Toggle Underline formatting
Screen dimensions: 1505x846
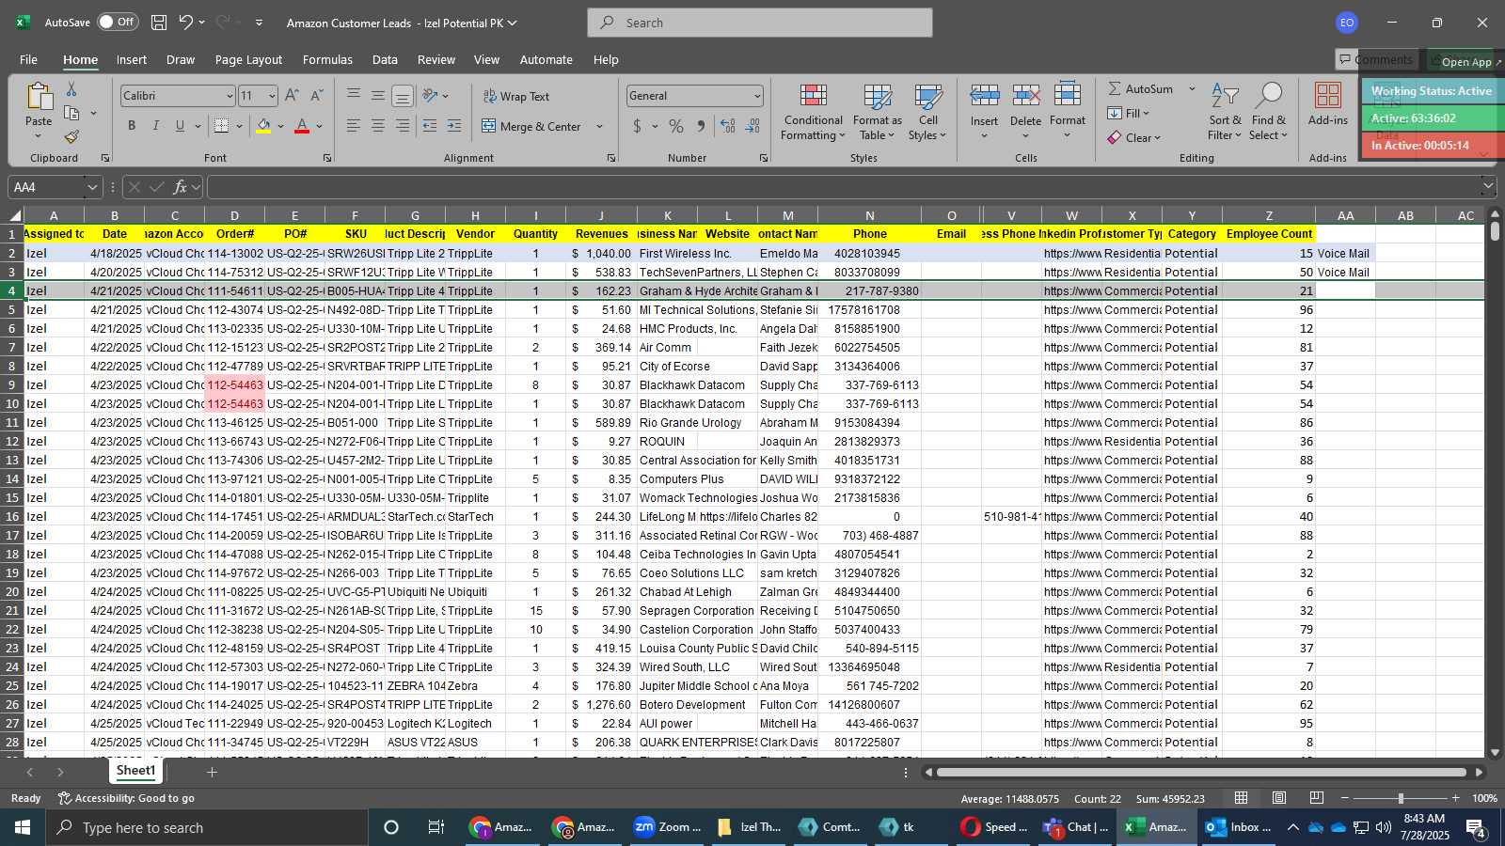pos(180,126)
